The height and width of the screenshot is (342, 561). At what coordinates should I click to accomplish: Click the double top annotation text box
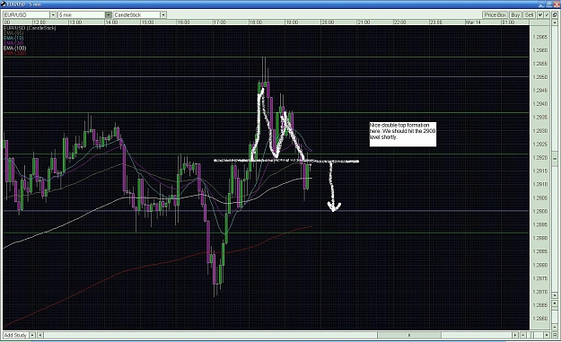[x=402, y=134]
